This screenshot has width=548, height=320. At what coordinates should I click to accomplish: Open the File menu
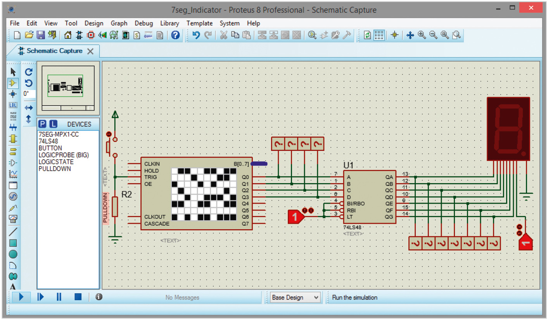15,23
